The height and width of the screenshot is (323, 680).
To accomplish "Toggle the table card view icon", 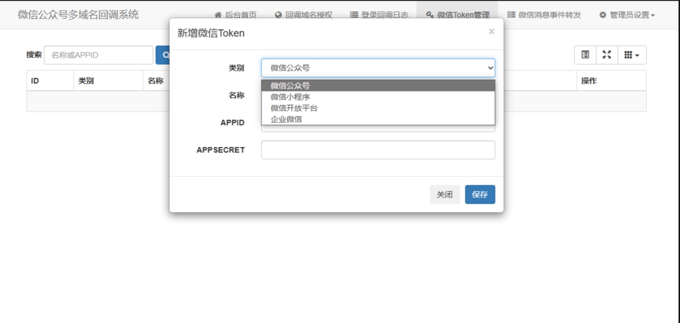I will coord(585,55).
